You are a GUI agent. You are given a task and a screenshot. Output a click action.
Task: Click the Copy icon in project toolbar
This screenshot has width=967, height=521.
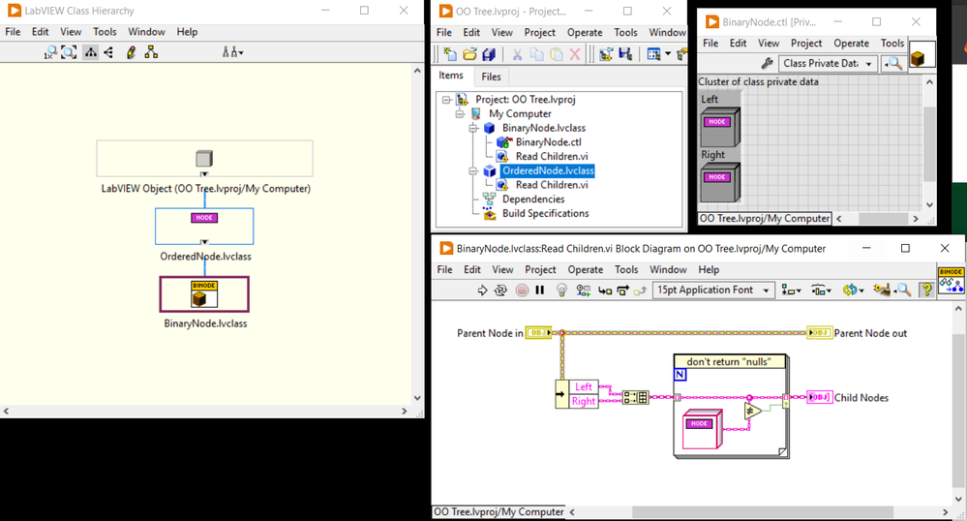tap(536, 54)
